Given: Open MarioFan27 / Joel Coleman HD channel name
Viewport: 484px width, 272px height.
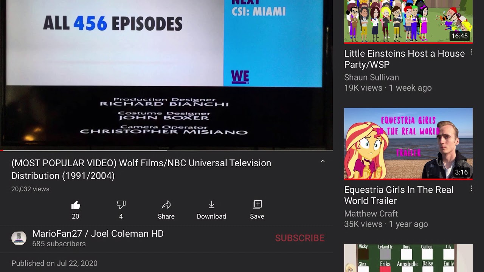Looking at the screenshot, I should [98, 233].
